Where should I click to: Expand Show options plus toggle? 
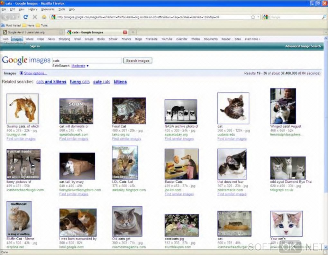21,73
